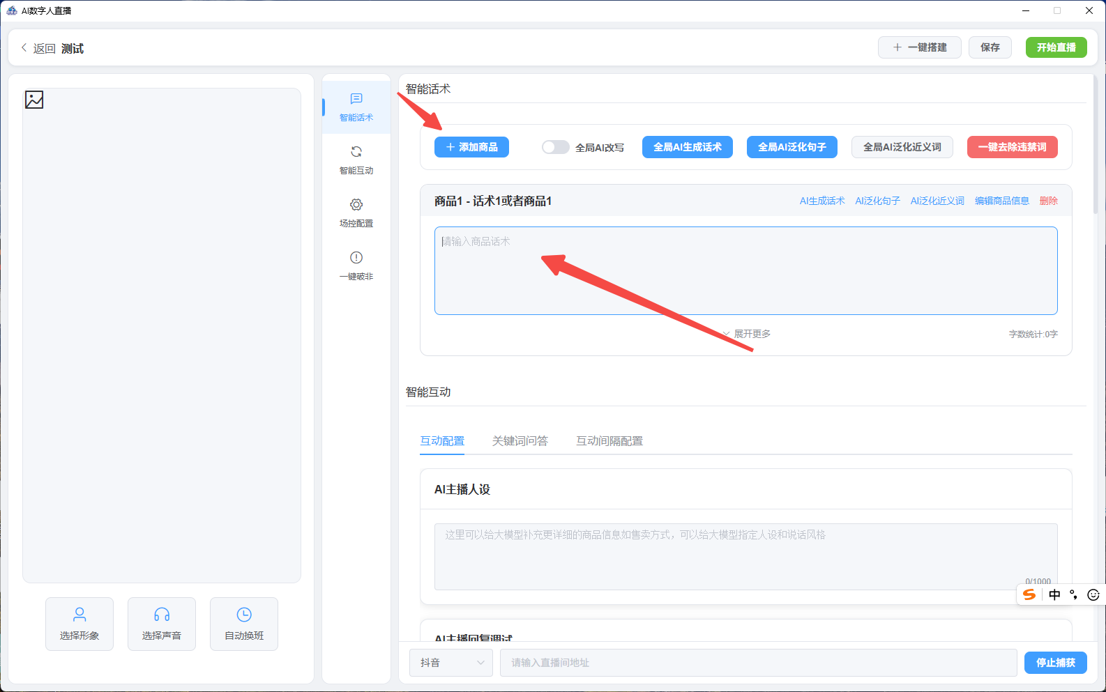Click the 添加商品 button
The width and height of the screenshot is (1106, 692).
point(471,147)
